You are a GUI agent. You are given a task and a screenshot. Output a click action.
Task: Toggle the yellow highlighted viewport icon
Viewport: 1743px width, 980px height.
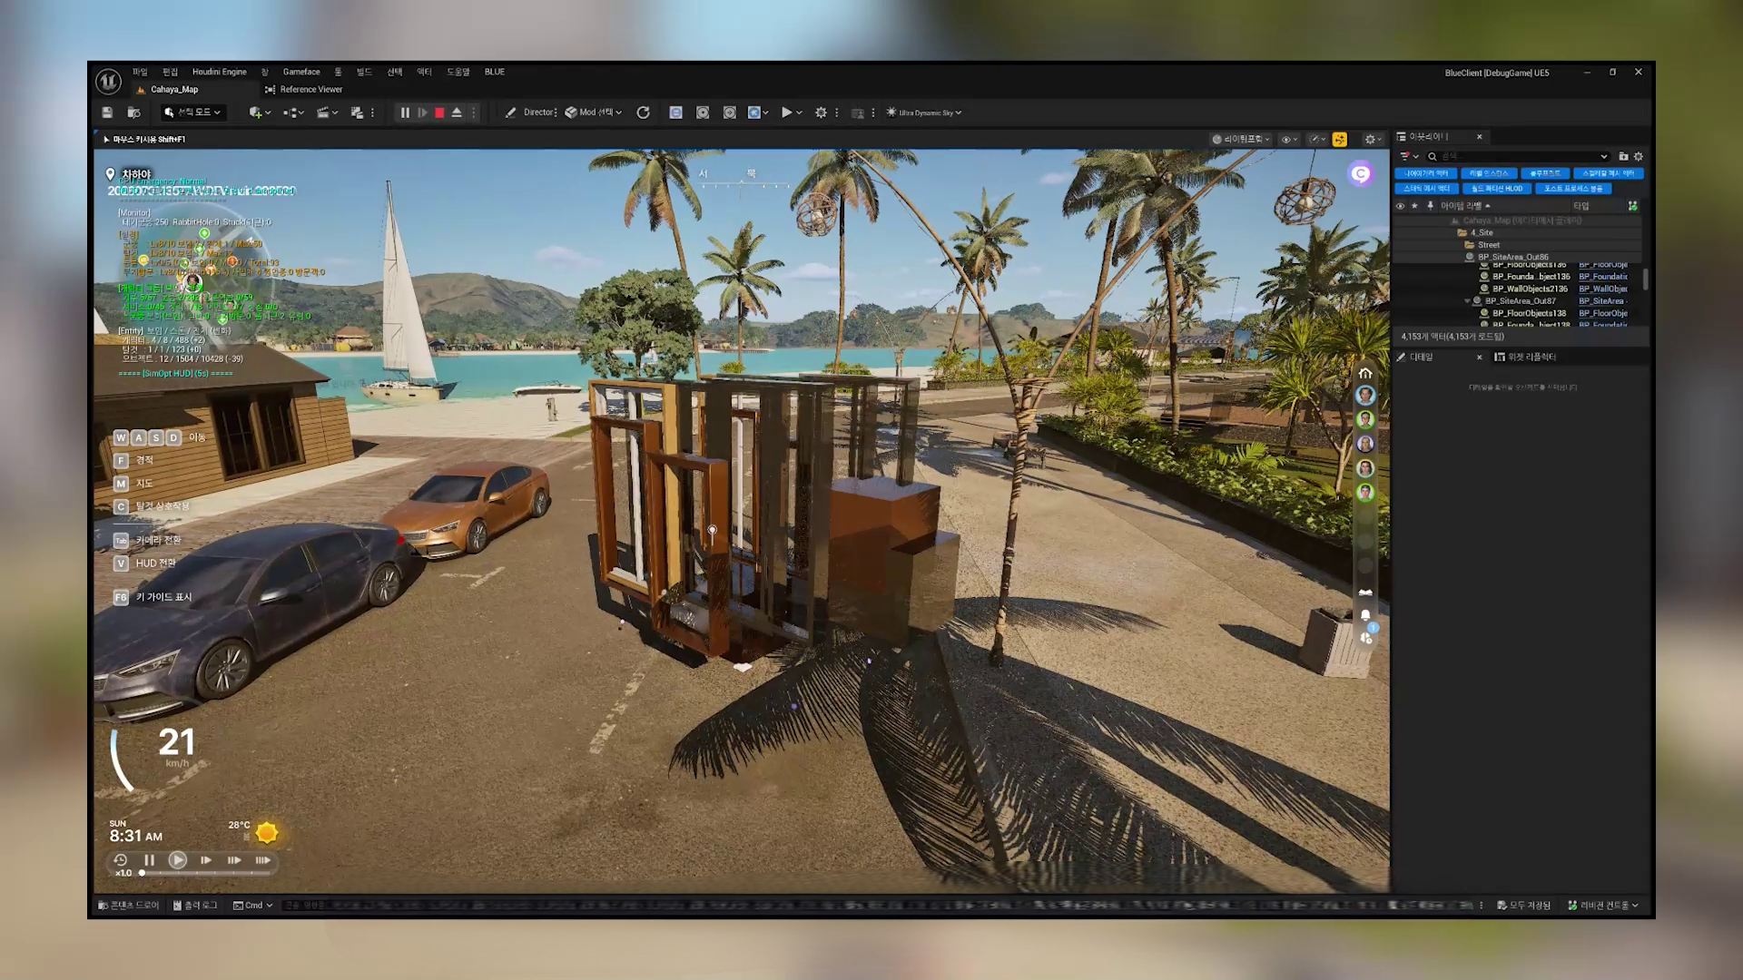[1340, 139]
